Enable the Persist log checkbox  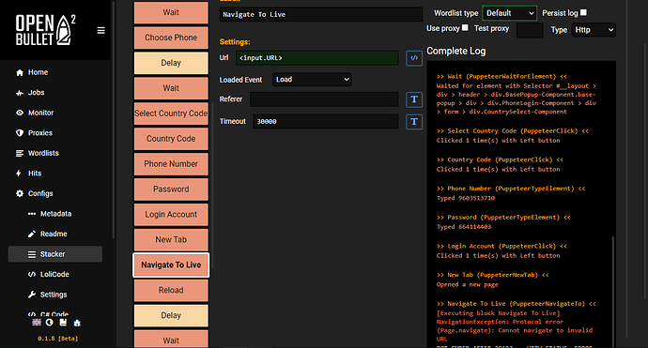(583, 12)
